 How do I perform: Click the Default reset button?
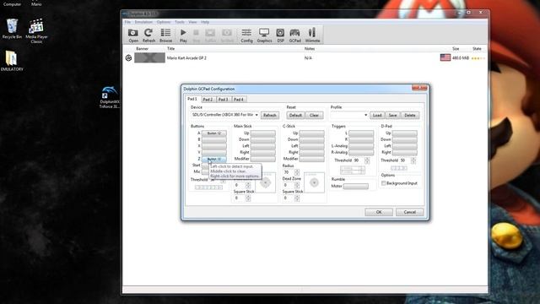[295, 115]
